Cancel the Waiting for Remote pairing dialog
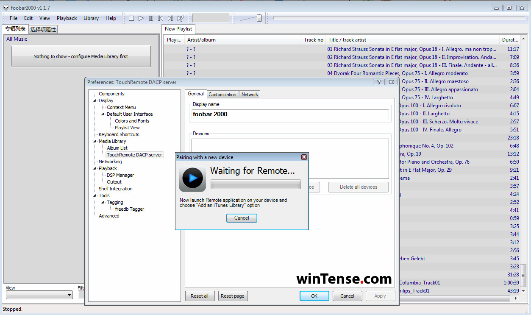 [242, 218]
